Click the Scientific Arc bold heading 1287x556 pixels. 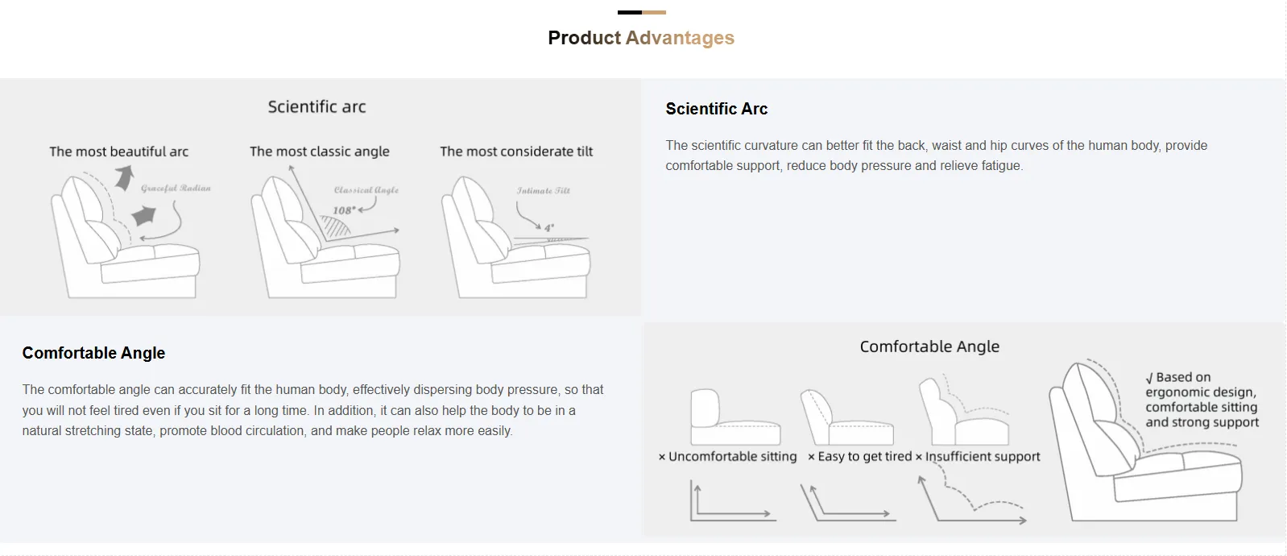point(716,109)
